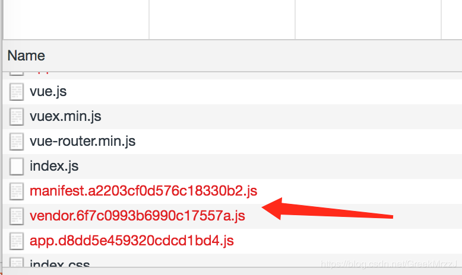Click the manifest.a2203cf0d576c18330b2.js file icon
The width and height of the screenshot is (462, 275).
click(x=17, y=191)
